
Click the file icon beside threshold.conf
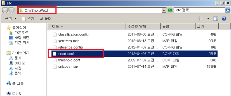(x=55, y=60)
